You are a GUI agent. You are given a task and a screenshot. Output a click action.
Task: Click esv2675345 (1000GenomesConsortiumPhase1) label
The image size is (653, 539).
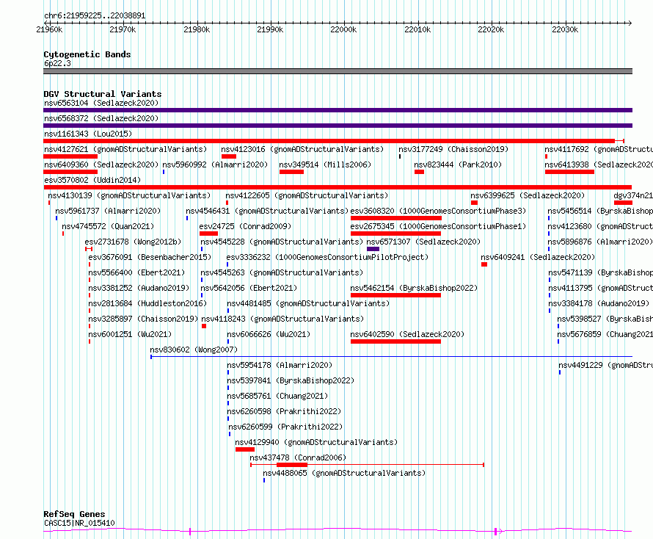438,226
